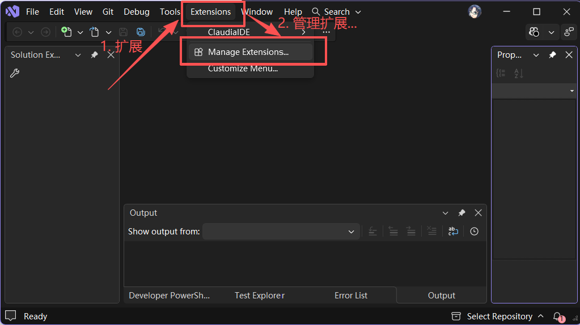580x325 pixels.
Task: Switch to the Error List tab
Action: pos(350,296)
